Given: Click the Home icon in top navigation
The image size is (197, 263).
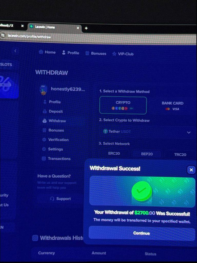Looking at the screenshot, I should 41,52.
